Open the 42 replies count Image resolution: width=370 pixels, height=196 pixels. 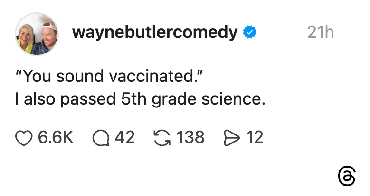pos(125,138)
